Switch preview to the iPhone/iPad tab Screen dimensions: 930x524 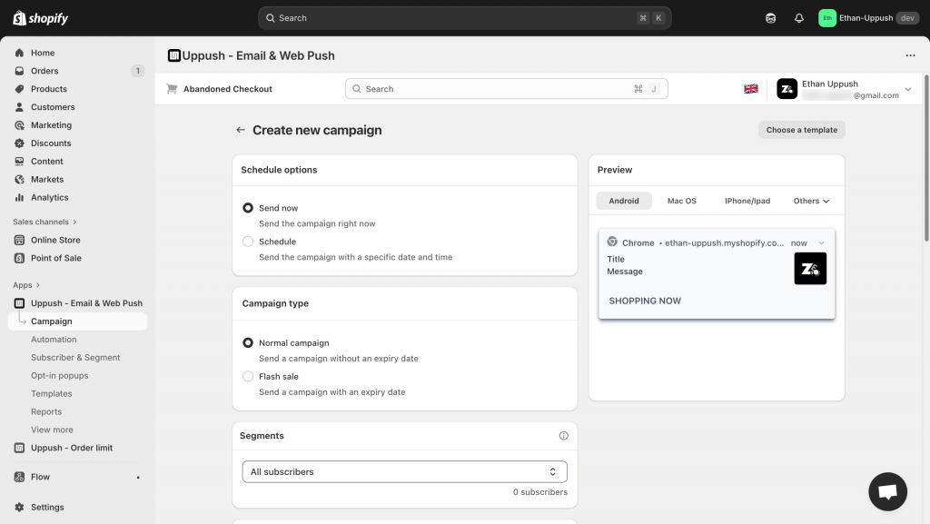click(x=747, y=201)
